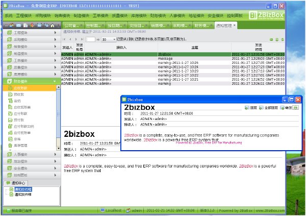Open 安全模块 in the top menu bar
This screenshot has height=216, width=306.
point(215,15)
